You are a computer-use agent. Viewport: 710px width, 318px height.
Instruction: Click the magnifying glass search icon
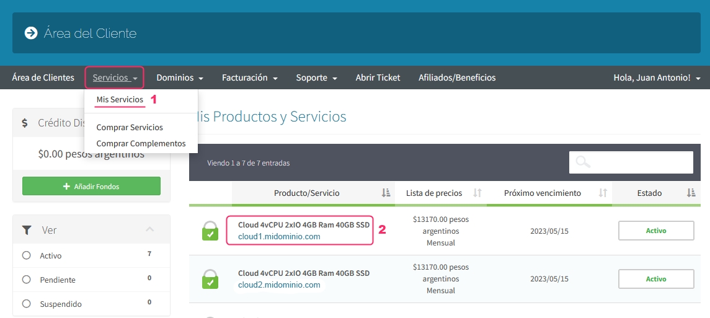point(583,162)
